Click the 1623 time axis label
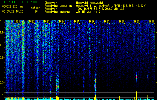 tap(47, 21)
